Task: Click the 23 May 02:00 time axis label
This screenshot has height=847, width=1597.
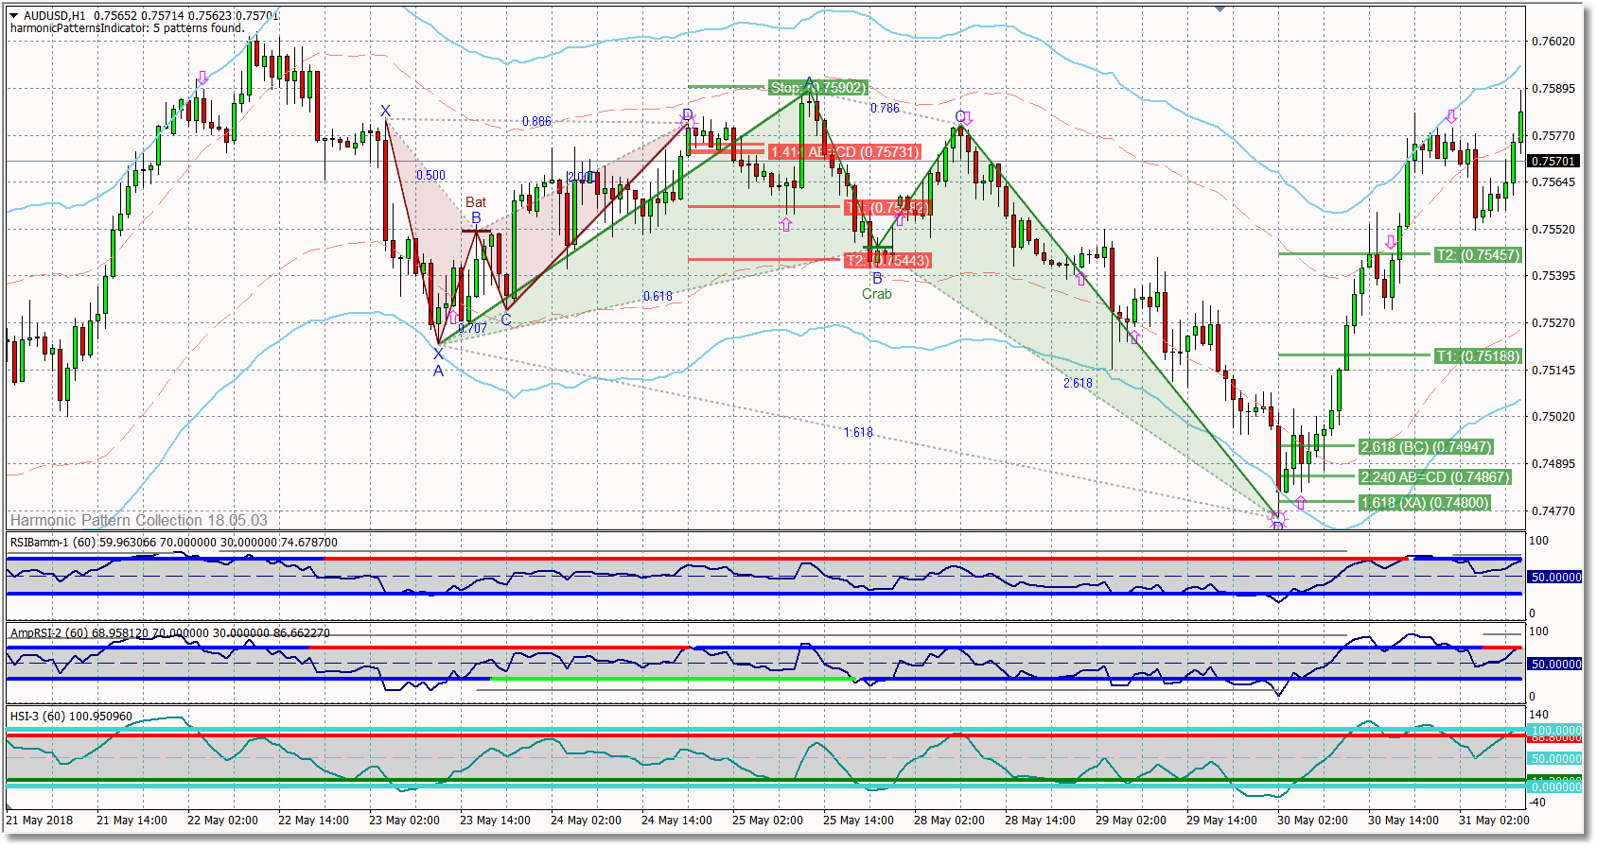Action: [x=404, y=821]
